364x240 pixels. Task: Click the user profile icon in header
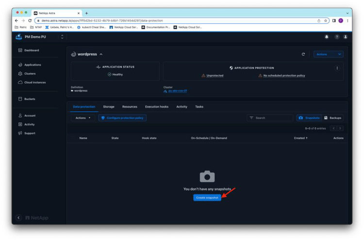(x=346, y=37)
